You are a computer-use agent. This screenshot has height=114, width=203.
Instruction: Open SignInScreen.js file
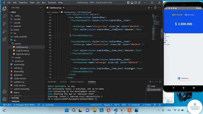[23, 54]
